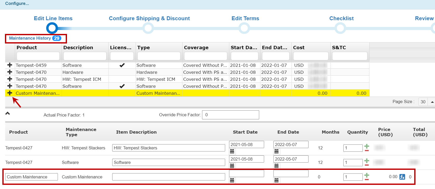Open start date calendar for Custom Maintenance row
The width and height of the screenshot is (435, 189).
pyautogui.click(x=232, y=180)
